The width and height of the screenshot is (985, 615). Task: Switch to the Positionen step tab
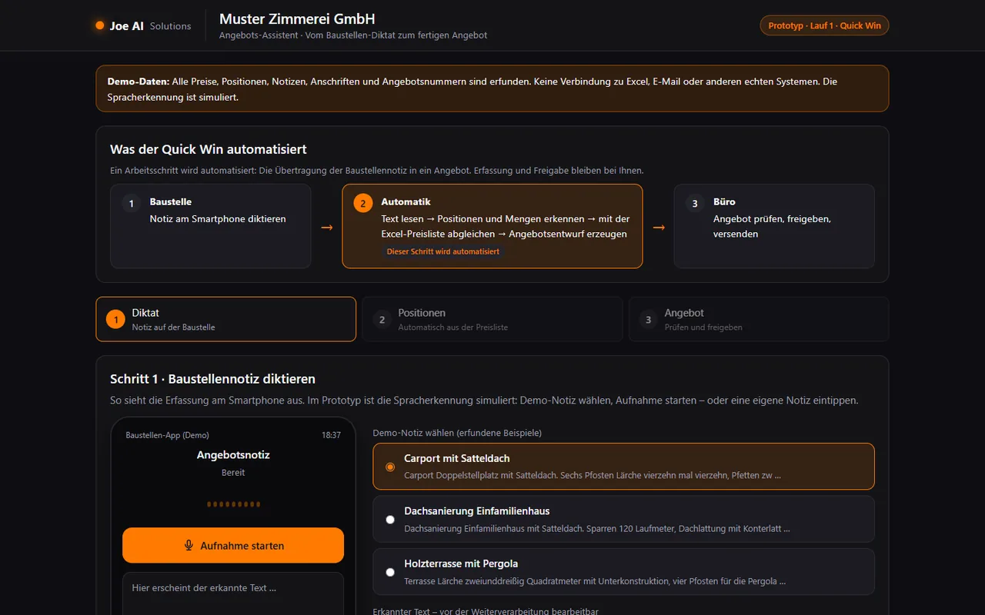click(492, 319)
